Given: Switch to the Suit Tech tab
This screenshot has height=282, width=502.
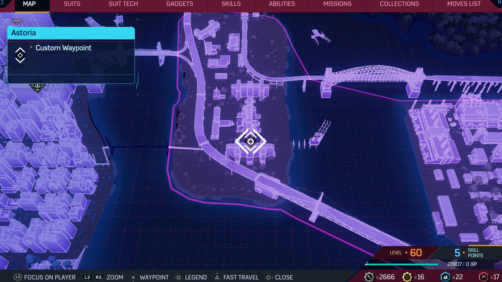Looking at the screenshot, I should 123,4.
